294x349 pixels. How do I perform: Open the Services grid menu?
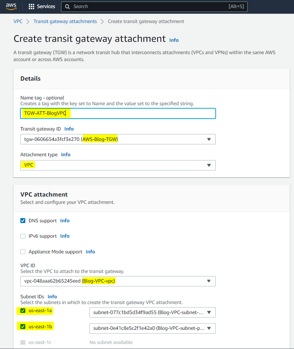pos(31,7)
